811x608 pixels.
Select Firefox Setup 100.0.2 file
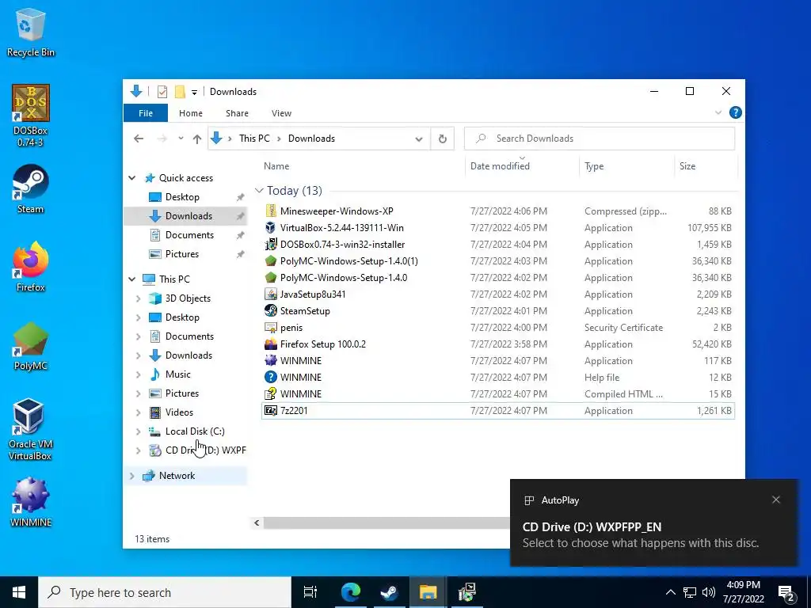498,344
